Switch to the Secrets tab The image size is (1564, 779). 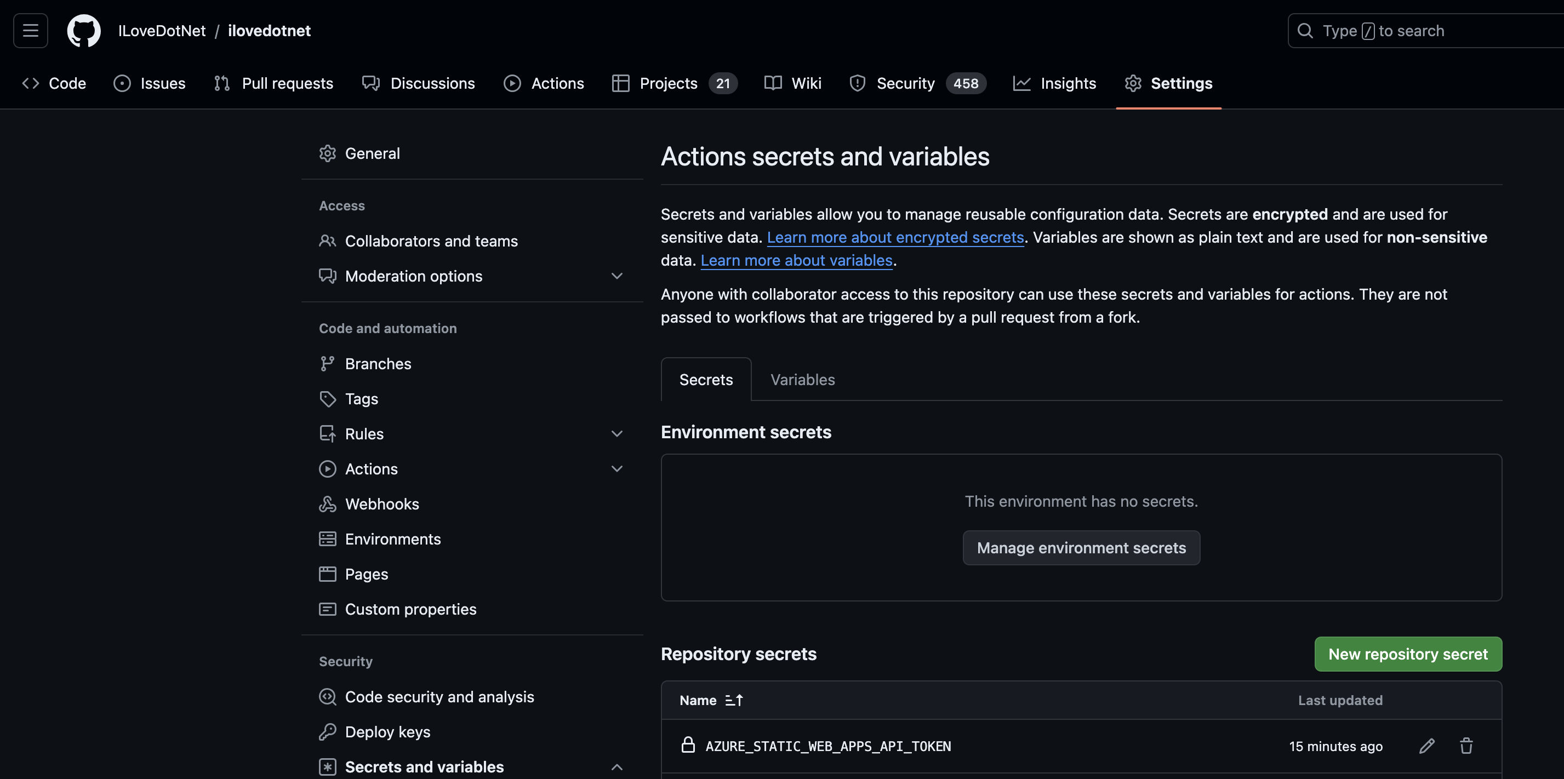click(706, 380)
